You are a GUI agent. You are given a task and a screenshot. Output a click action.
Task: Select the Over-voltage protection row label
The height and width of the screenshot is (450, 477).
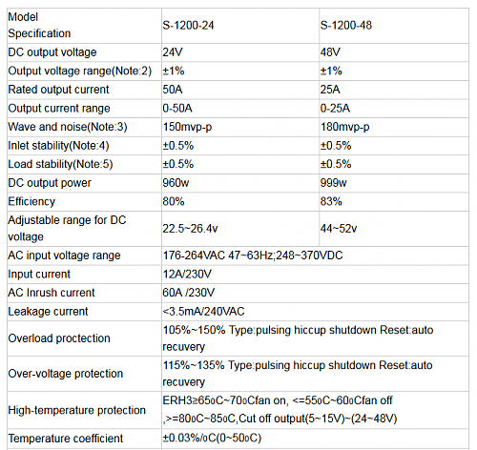(x=66, y=374)
